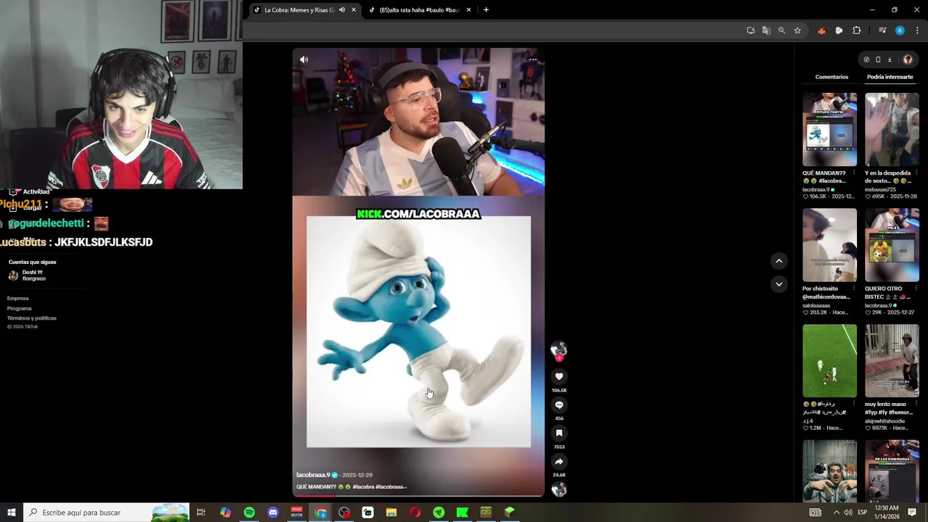Viewport: 928px width, 522px height.
Task: Click the volume icon in system tray
Action: (848, 513)
